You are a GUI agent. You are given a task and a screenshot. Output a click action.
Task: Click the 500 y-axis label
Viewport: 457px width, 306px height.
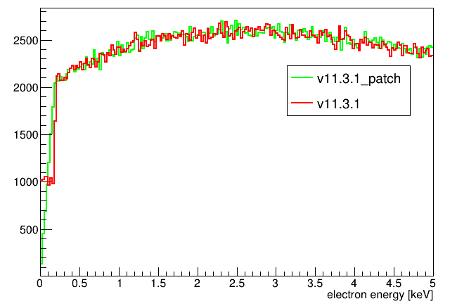pyautogui.click(x=29, y=230)
